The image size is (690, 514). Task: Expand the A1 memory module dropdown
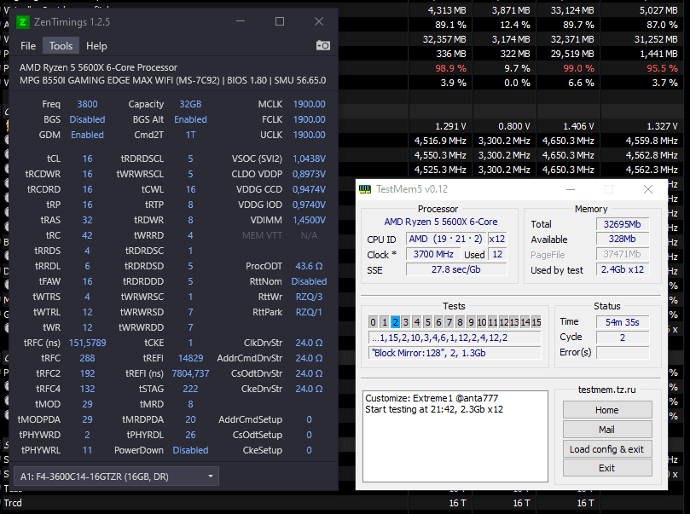coord(116,476)
